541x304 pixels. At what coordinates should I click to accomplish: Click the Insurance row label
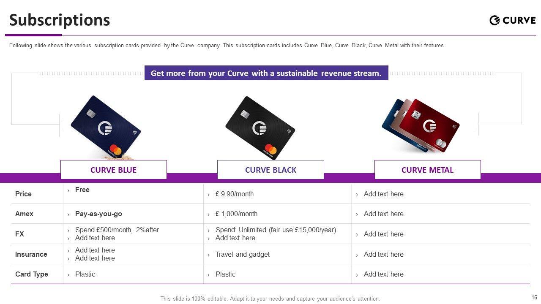[x=31, y=254]
